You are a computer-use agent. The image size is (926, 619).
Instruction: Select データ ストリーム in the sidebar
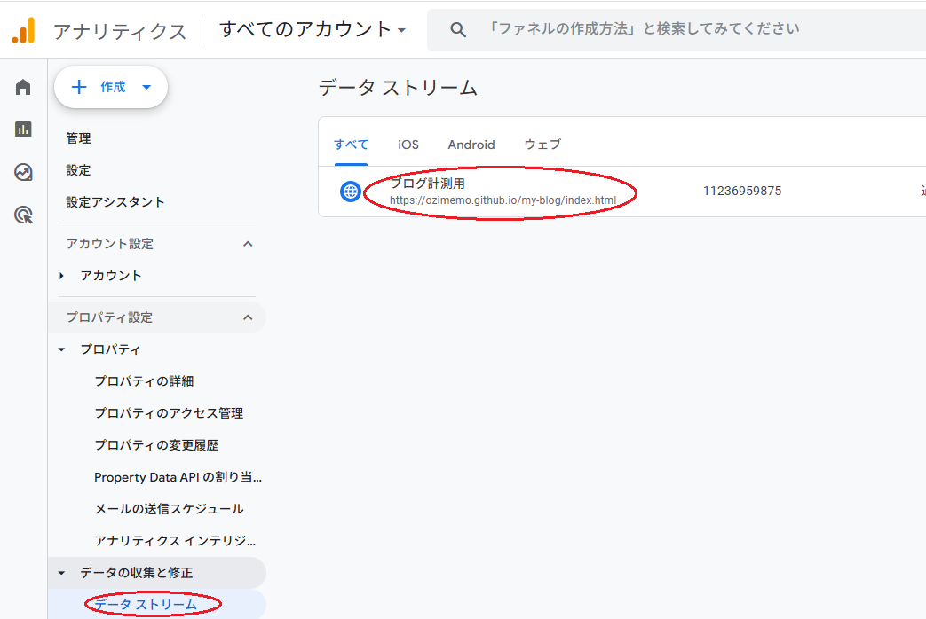point(146,604)
